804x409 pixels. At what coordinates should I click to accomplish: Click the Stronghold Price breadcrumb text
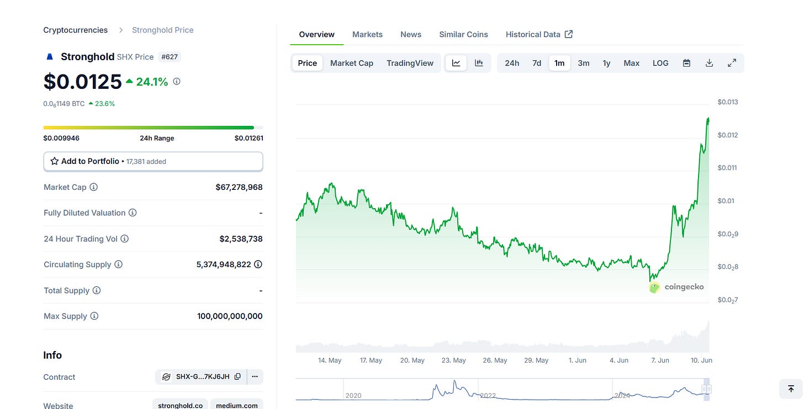[162, 30]
